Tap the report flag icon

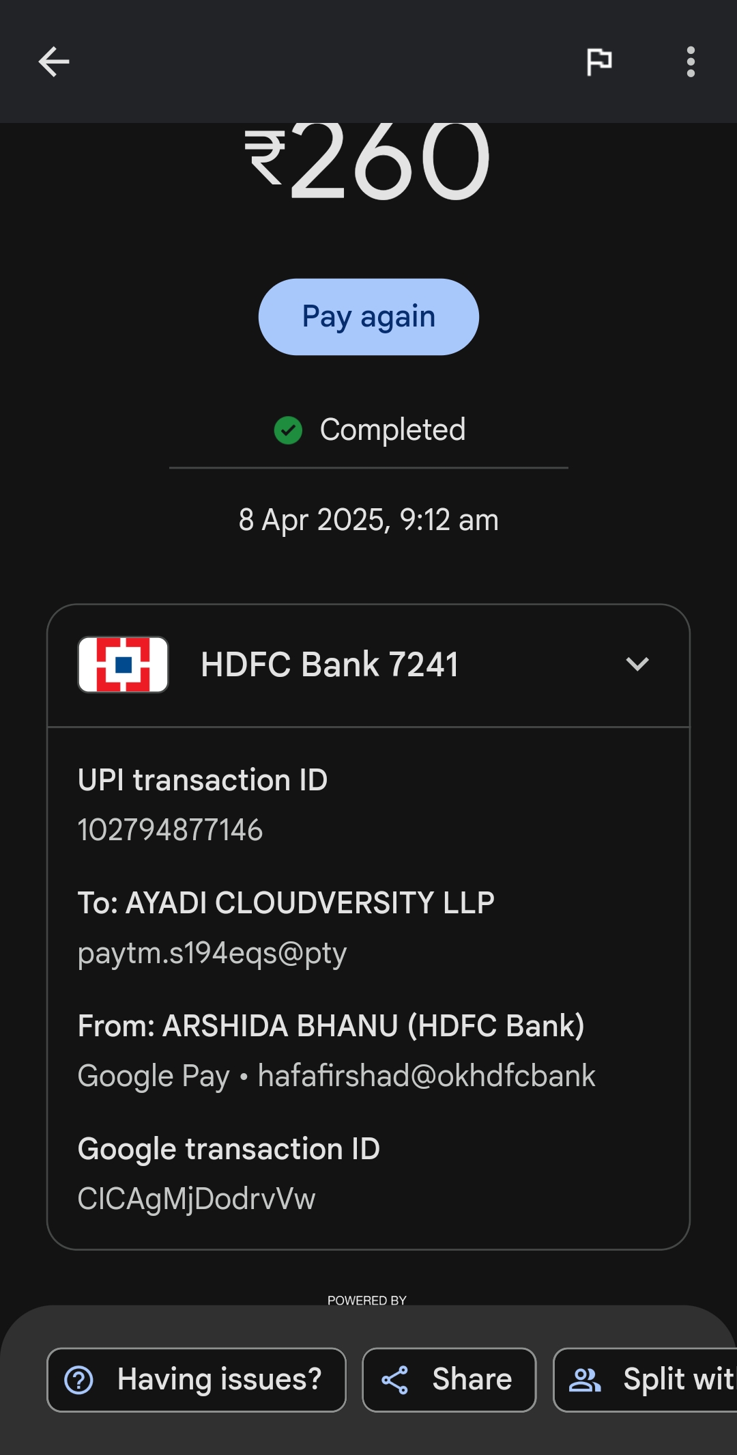point(599,62)
